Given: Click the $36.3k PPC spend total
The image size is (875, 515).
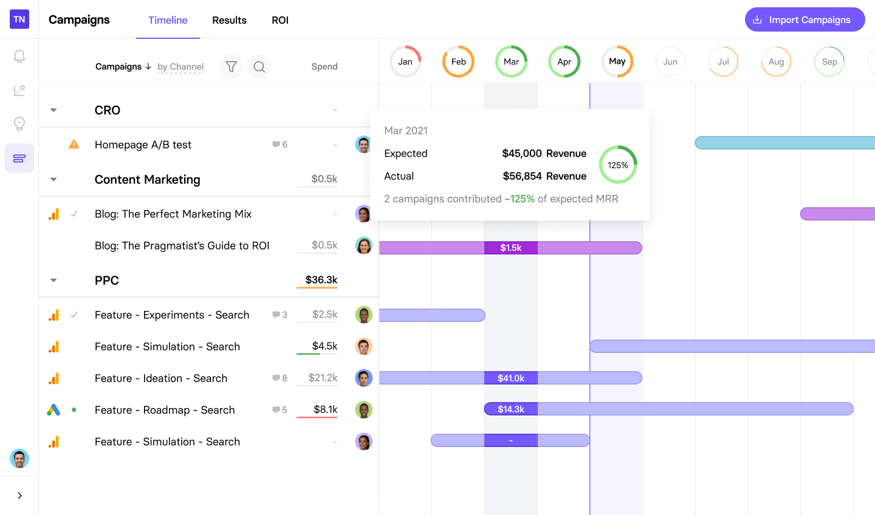Looking at the screenshot, I should click(x=321, y=279).
